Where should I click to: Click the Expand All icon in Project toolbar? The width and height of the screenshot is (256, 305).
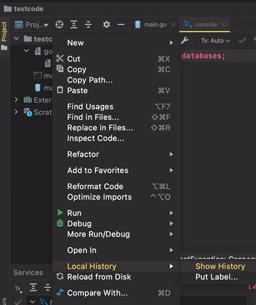tap(74, 25)
